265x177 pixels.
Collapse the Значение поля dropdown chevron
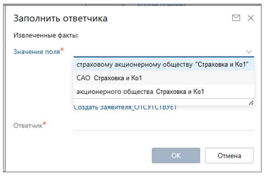point(249,52)
